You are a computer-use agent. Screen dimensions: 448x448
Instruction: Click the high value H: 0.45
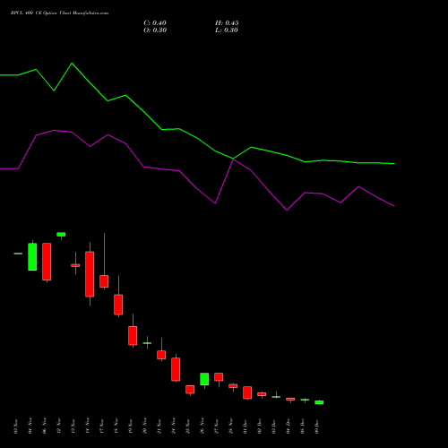(x=227, y=23)
